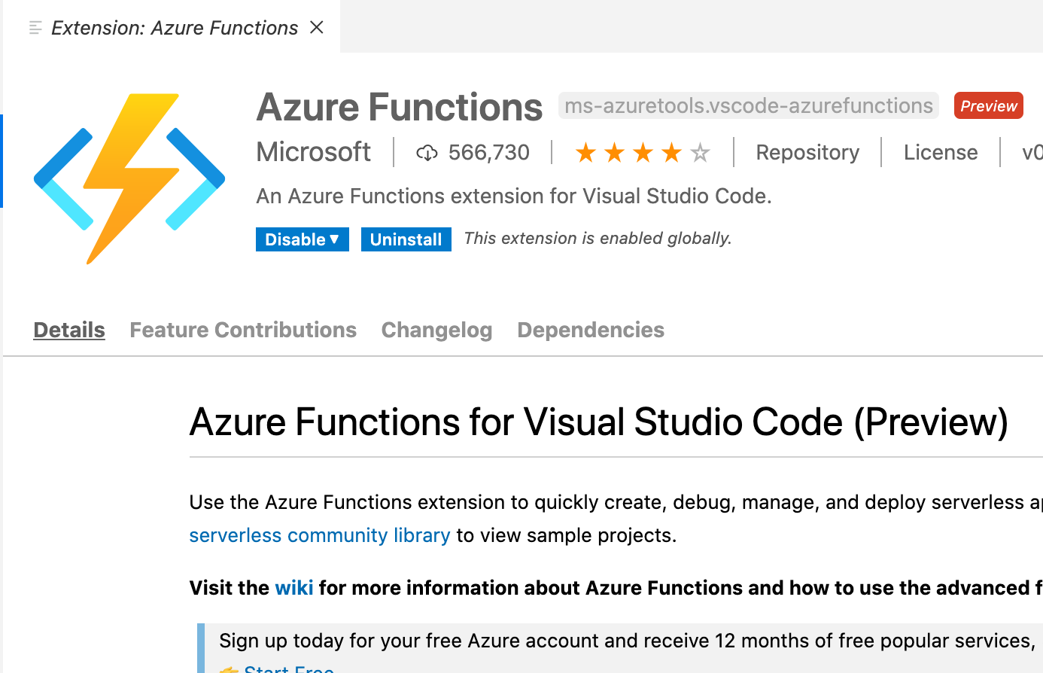This screenshot has height=673, width=1043.
Task: View the Dependencies tab
Action: click(x=590, y=330)
